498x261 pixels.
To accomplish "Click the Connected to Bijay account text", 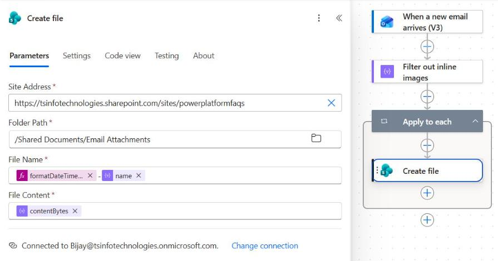I will pos(120,246).
